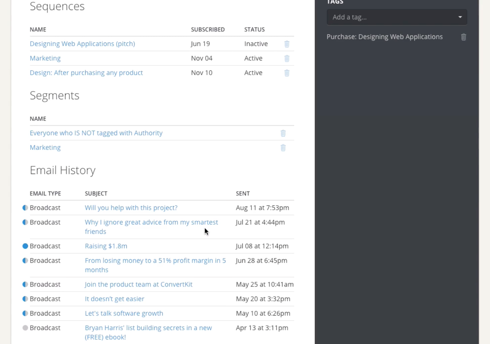Click status dot for Raising $1.8m email

[25, 246]
